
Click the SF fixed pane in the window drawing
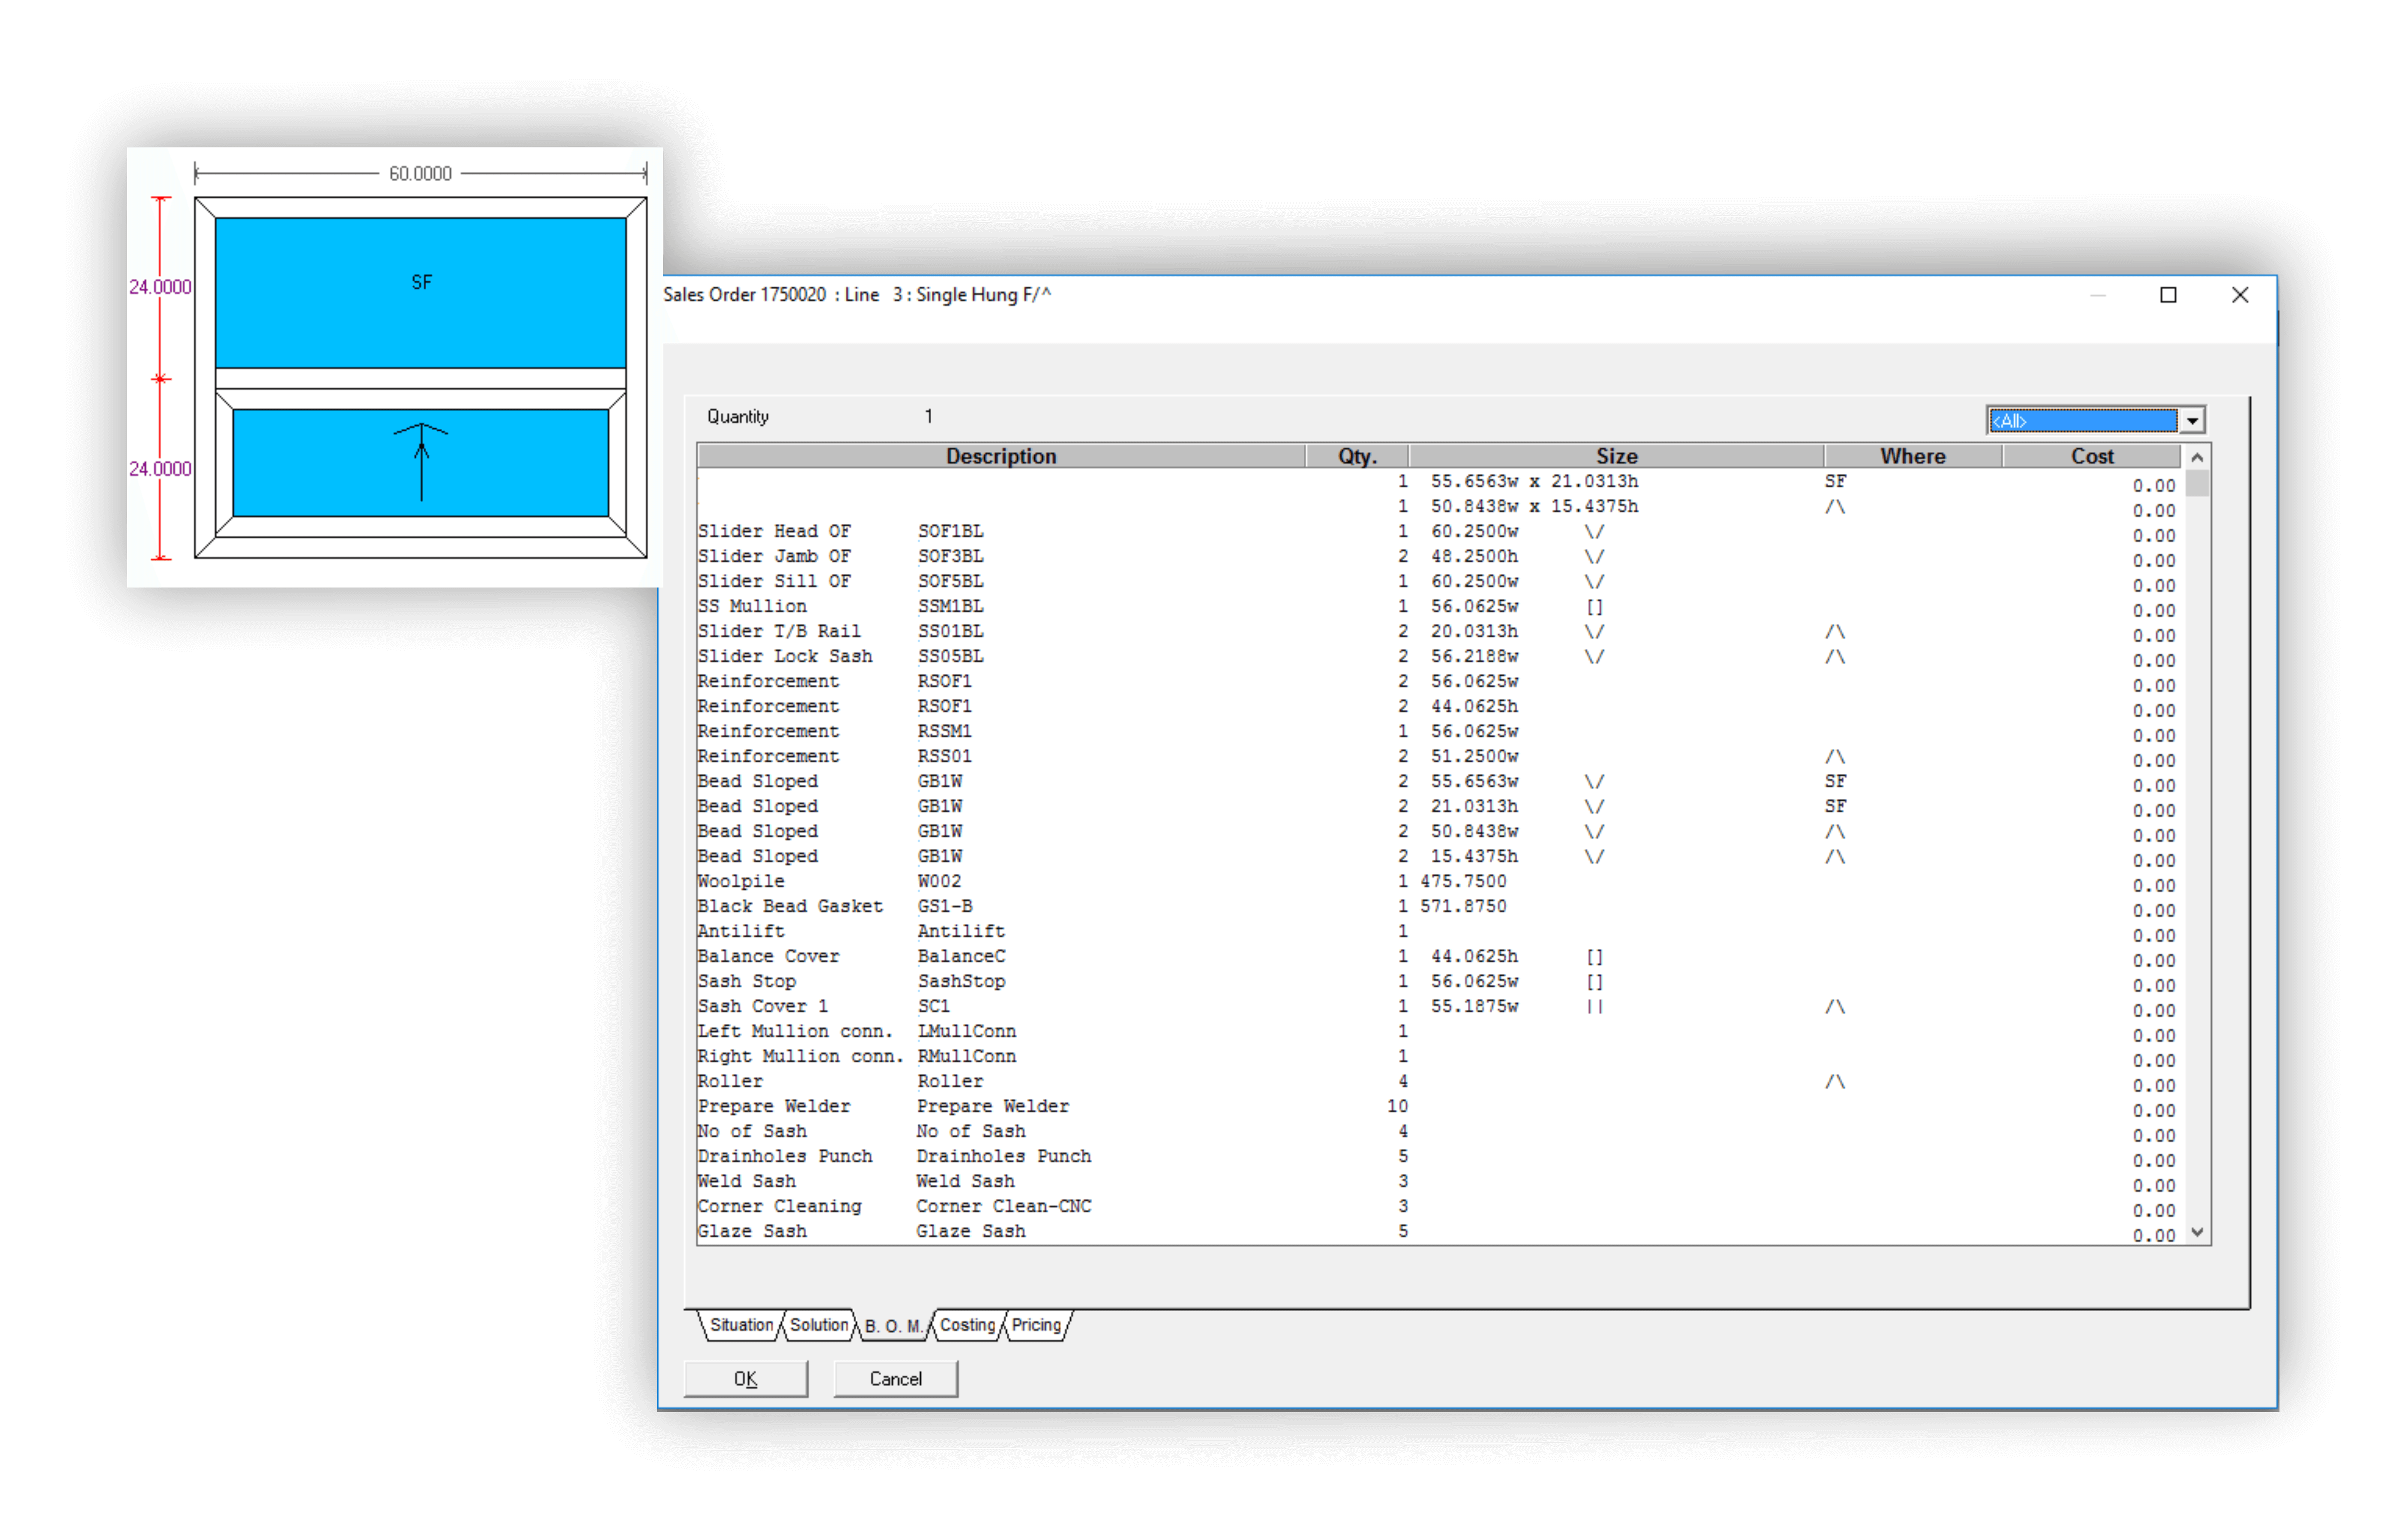click(421, 293)
